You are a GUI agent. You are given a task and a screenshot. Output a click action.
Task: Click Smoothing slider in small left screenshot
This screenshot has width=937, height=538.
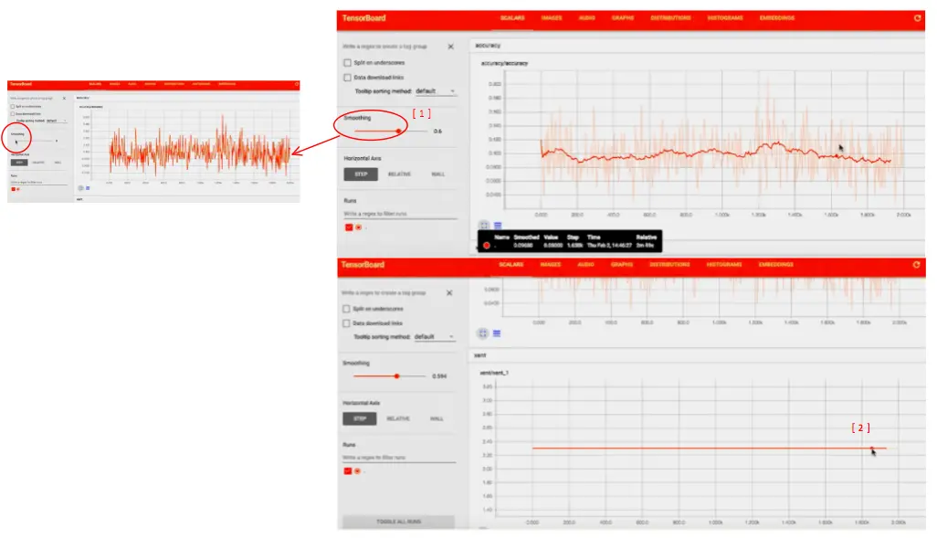coord(36,141)
